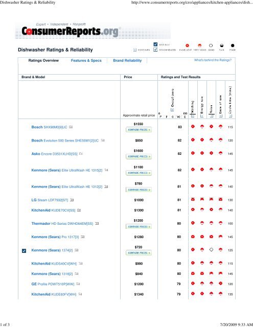Select the Ratings Overview tab
253x327 pixels.
(x=43, y=60)
